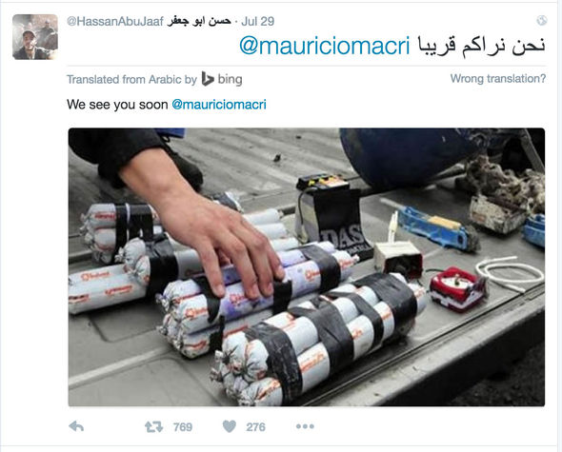Click the Jul 29 timestamp
The height and width of the screenshot is (452, 562).
258,21
